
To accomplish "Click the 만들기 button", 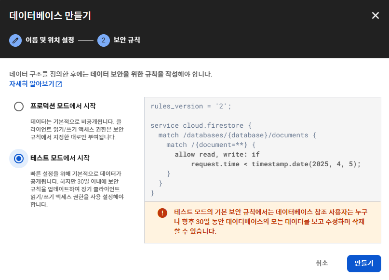I will (x=364, y=264).
